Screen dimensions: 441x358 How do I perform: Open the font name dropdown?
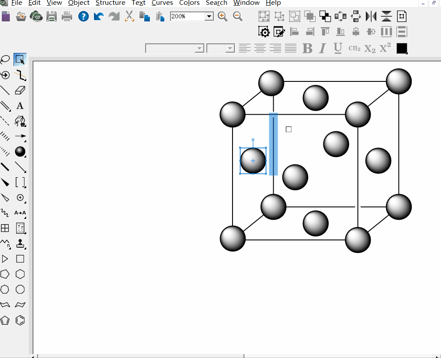(200, 48)
